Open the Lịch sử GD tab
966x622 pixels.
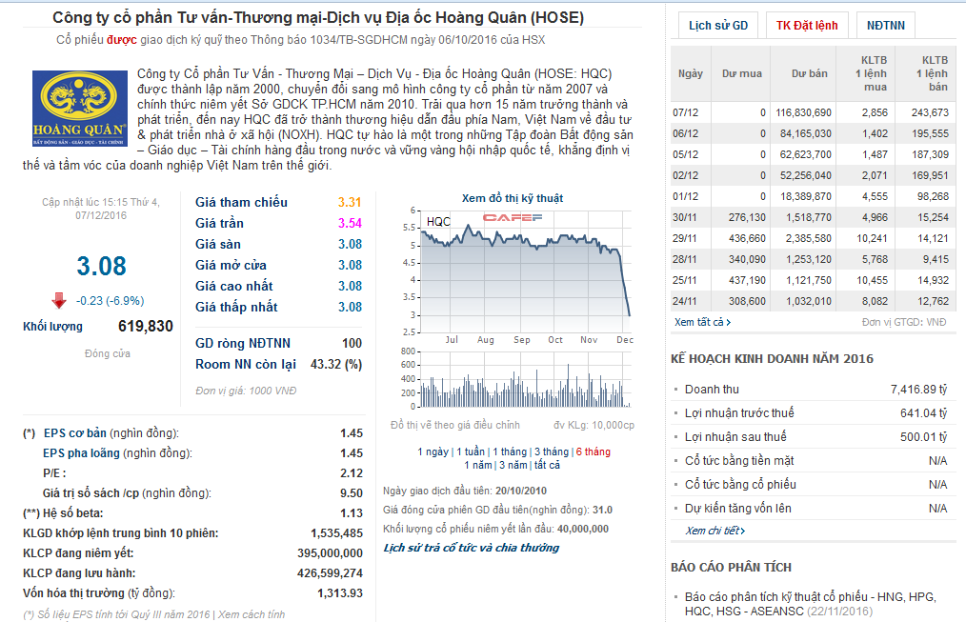point(717,26)
